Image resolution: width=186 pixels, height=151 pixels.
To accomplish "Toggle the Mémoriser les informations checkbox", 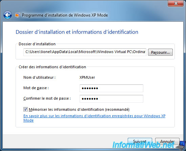I will tap(25, 109).
